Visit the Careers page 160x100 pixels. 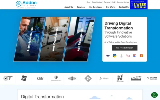(x=107, y=2)
